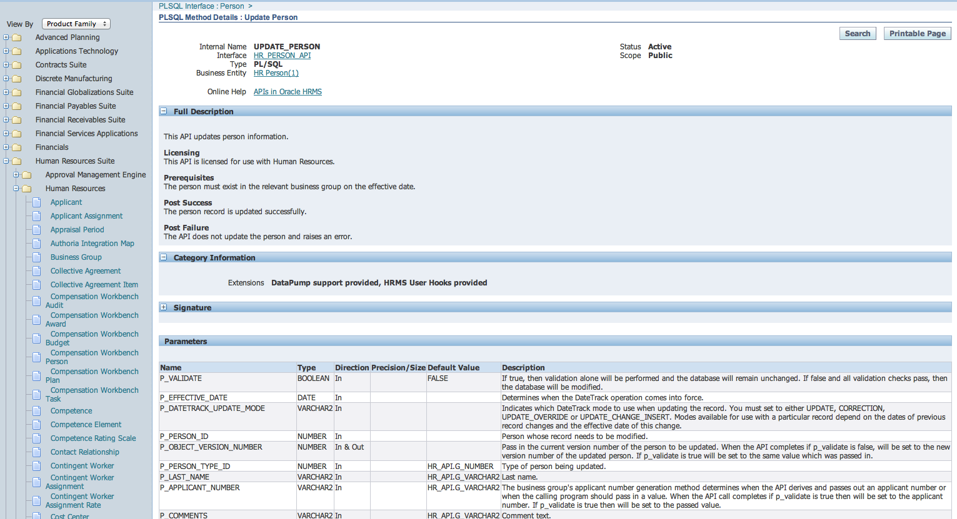Collapse the Category Information section
Image resolution: width=957 pixels, height=519 pixels.
[164, 257]
